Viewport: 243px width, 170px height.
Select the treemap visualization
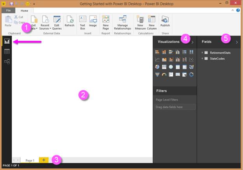[164, 67]
